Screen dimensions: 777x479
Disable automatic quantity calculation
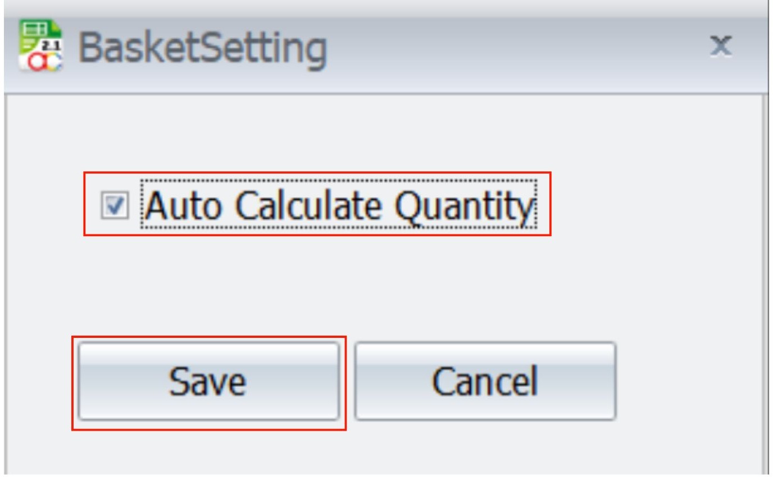coord(115,205)
